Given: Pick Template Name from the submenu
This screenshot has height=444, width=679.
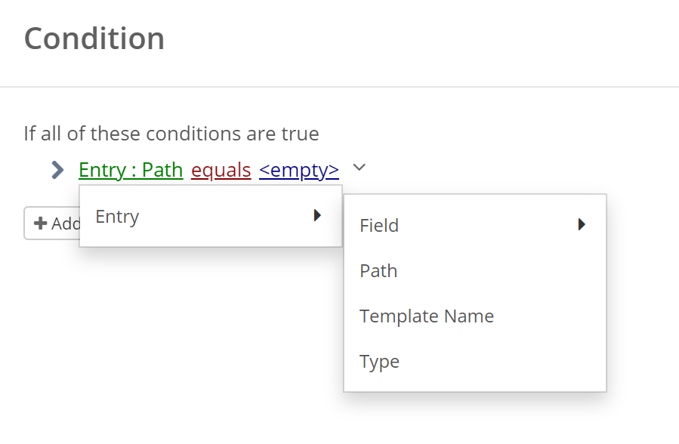Looking at the screenshot, I should [475, 316].
